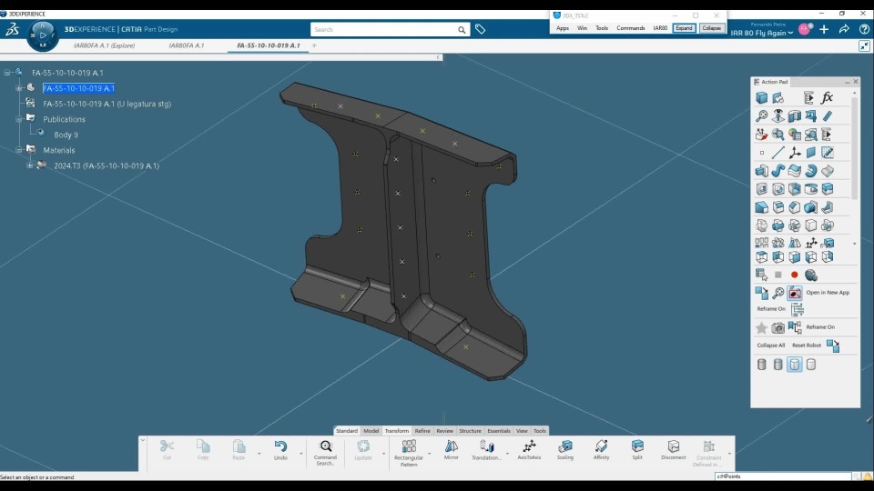Viewport: 874px width, 491px height.
Task: Click Reset Robot in Action Pad
Action: (x=807, y=346)
